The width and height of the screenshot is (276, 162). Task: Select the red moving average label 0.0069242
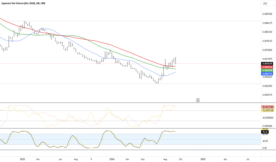pyautogui.click(x=267, y=67)
